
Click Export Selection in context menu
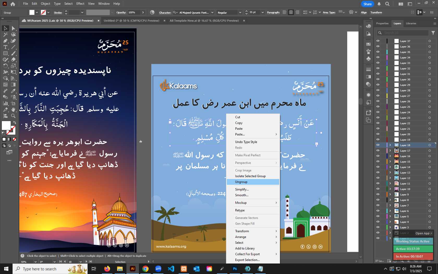point(253,260)
